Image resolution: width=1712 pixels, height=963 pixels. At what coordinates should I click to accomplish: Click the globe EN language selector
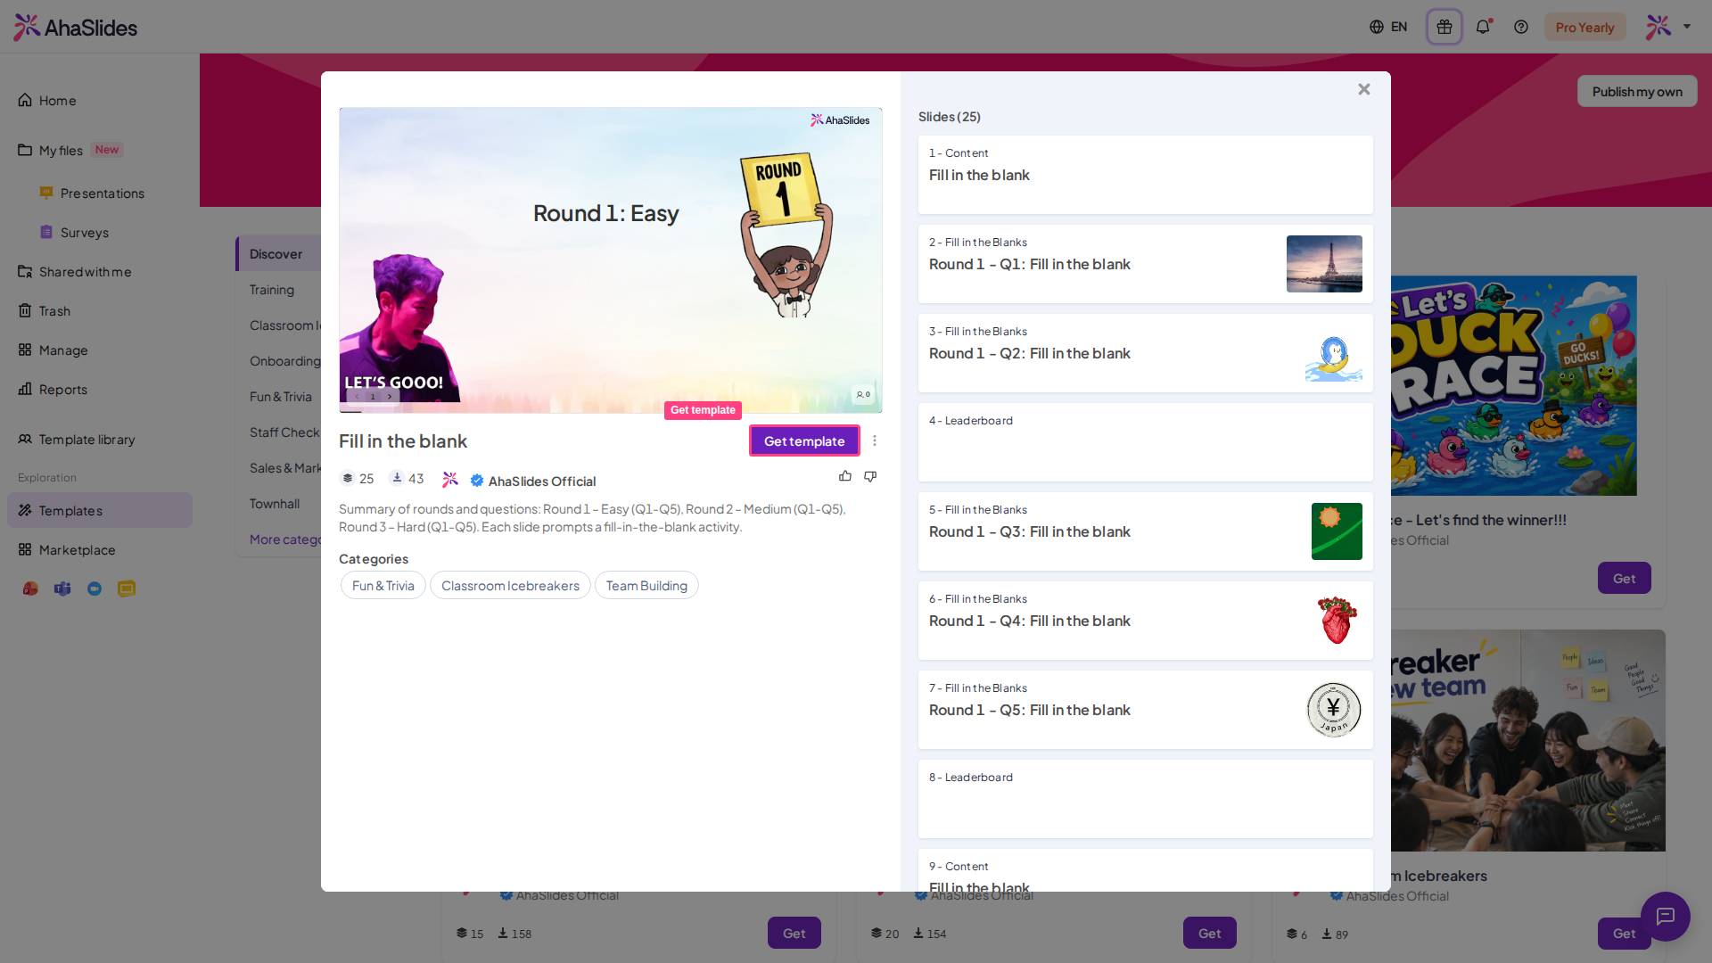point(1388,27)
